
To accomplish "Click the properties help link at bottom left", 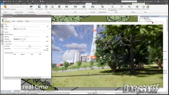I will pos(6,91).
